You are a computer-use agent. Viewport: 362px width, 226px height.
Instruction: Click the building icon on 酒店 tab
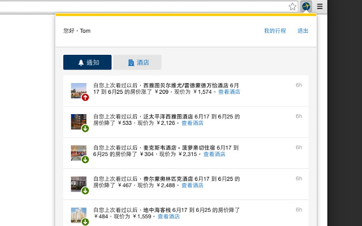click(x=131, y=63)
